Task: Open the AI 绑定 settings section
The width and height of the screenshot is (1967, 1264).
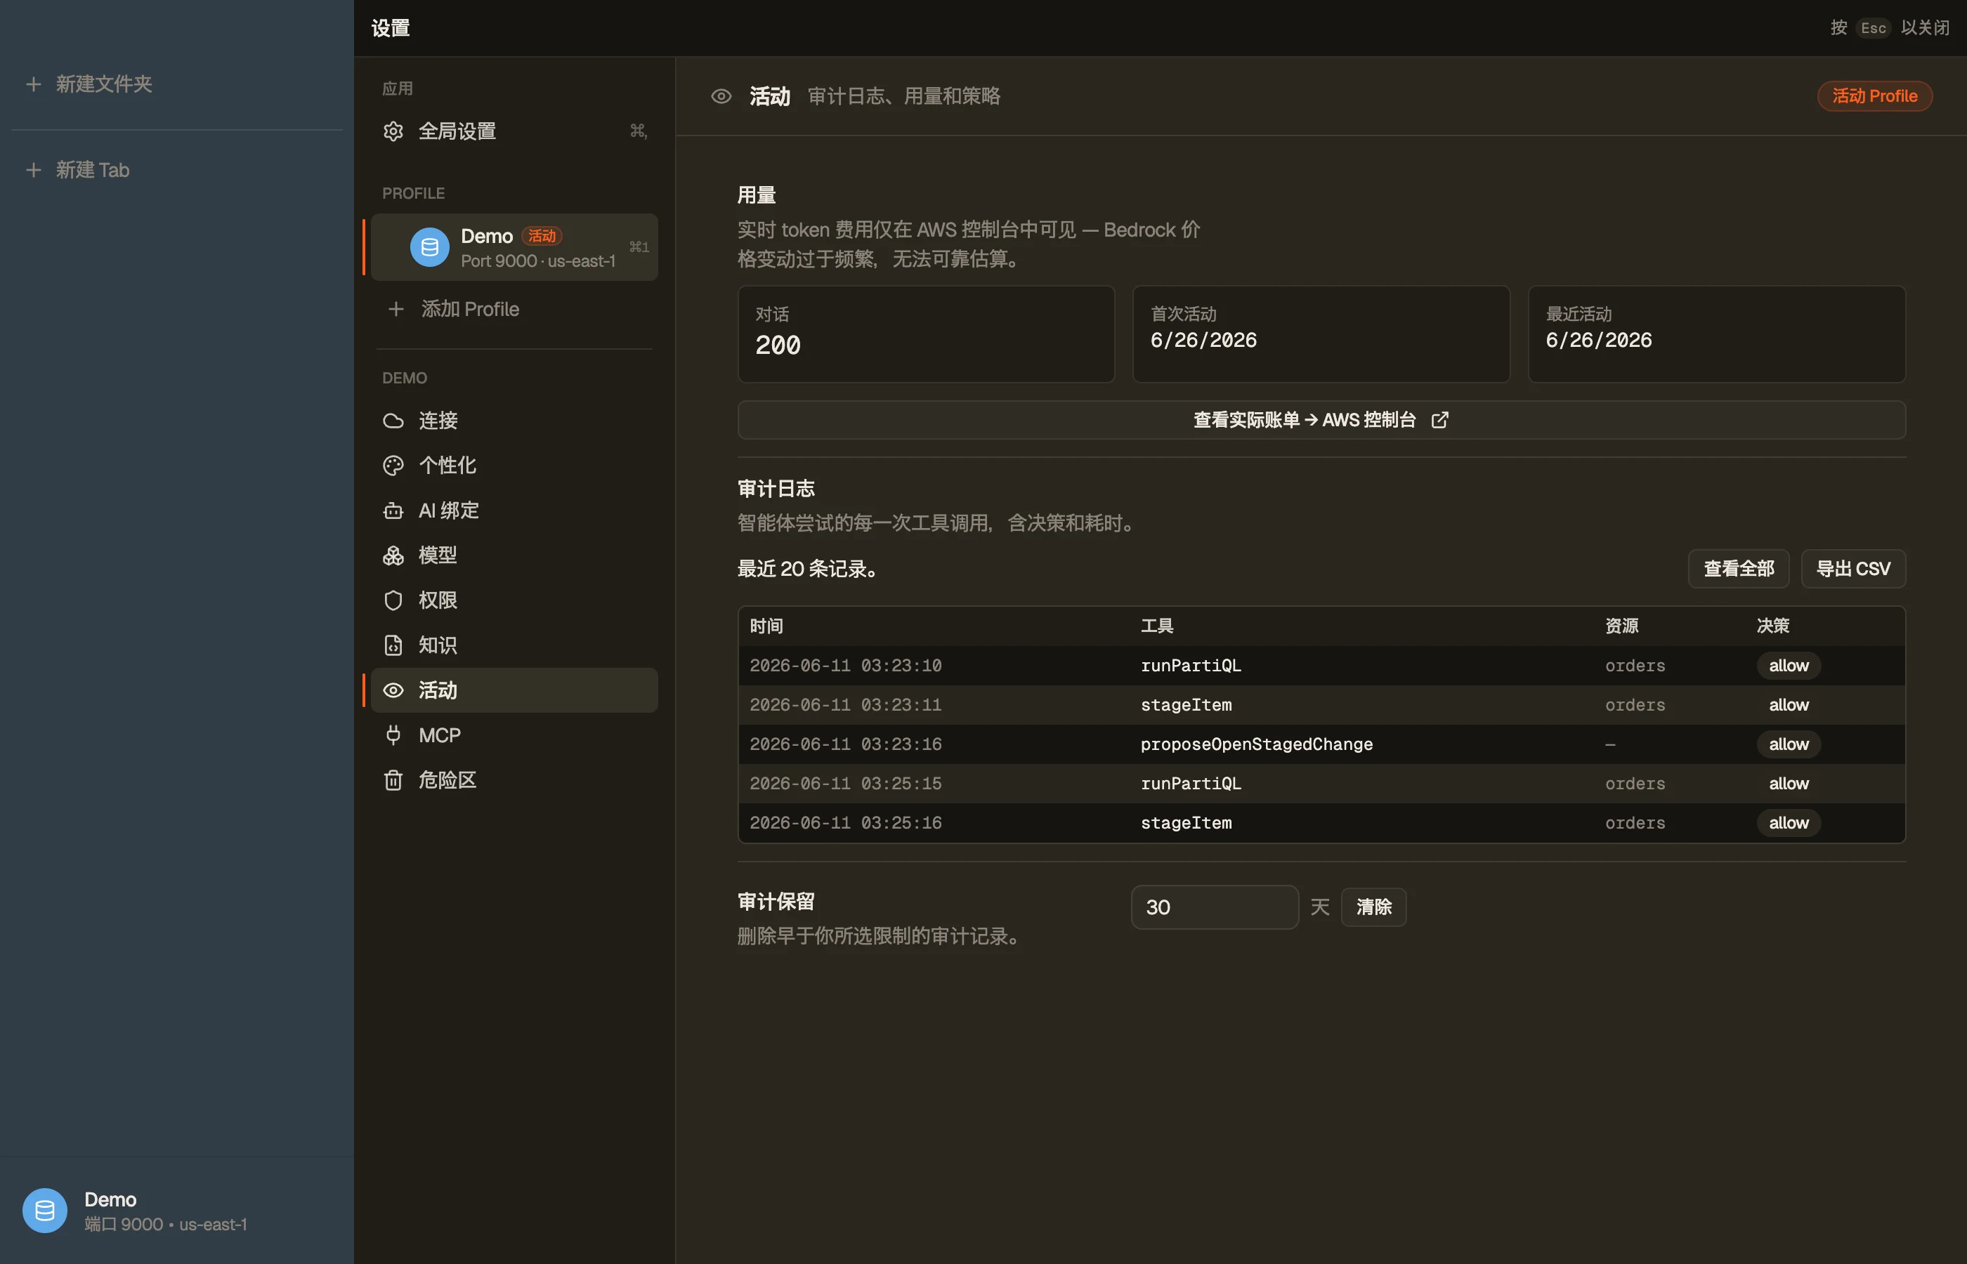Action: [514, 511]
